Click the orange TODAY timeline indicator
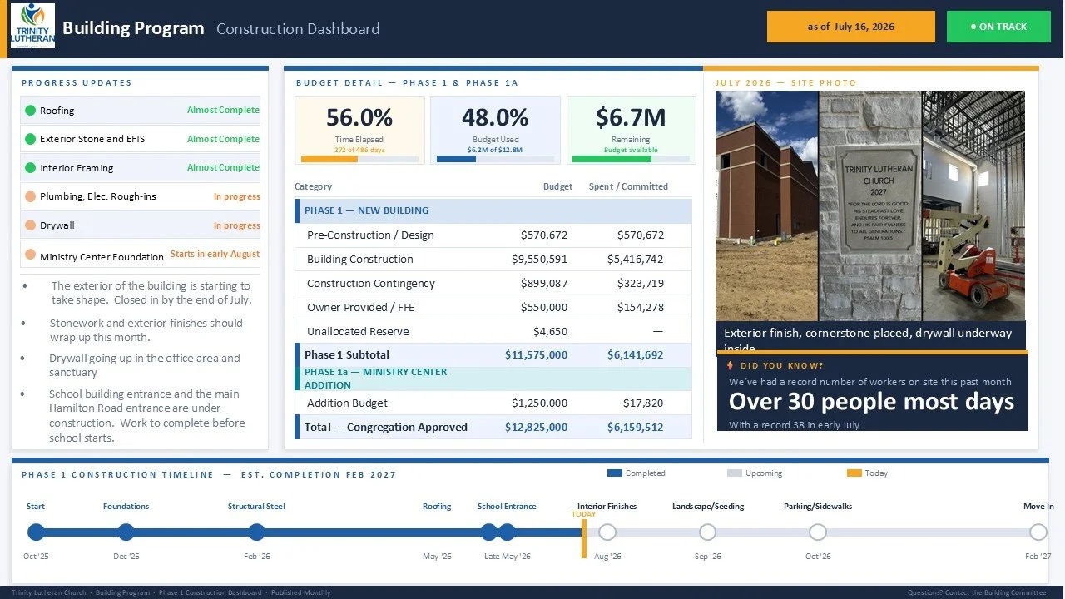1065x599 pixels. coord(584,537)
